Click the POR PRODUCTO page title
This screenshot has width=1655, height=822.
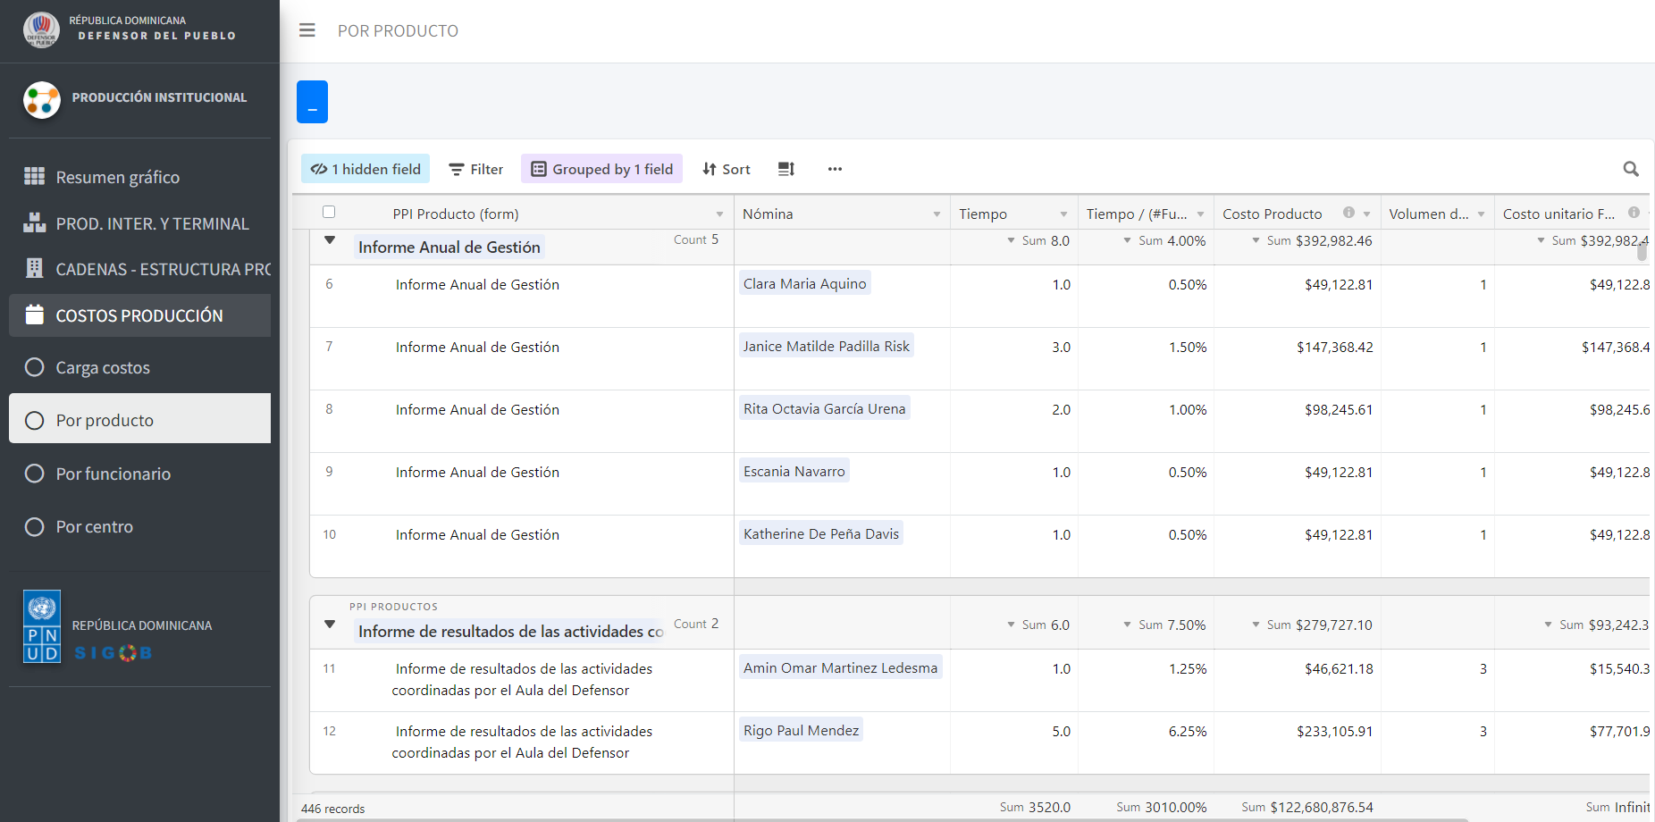click(x=398, y=31)
